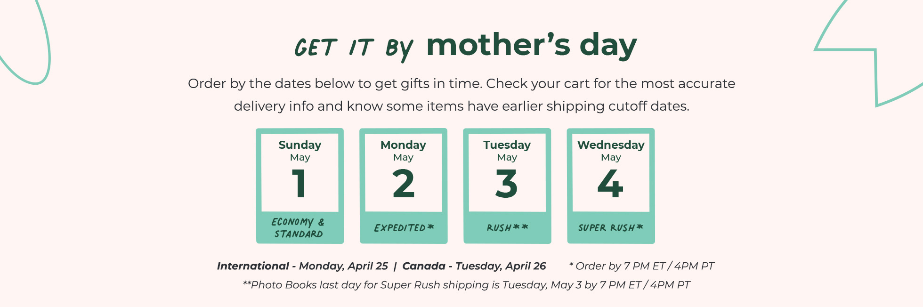This screenshot has height=307, width=923.
Task: Click the large number 2 date
Action: (x=404, y=184)
